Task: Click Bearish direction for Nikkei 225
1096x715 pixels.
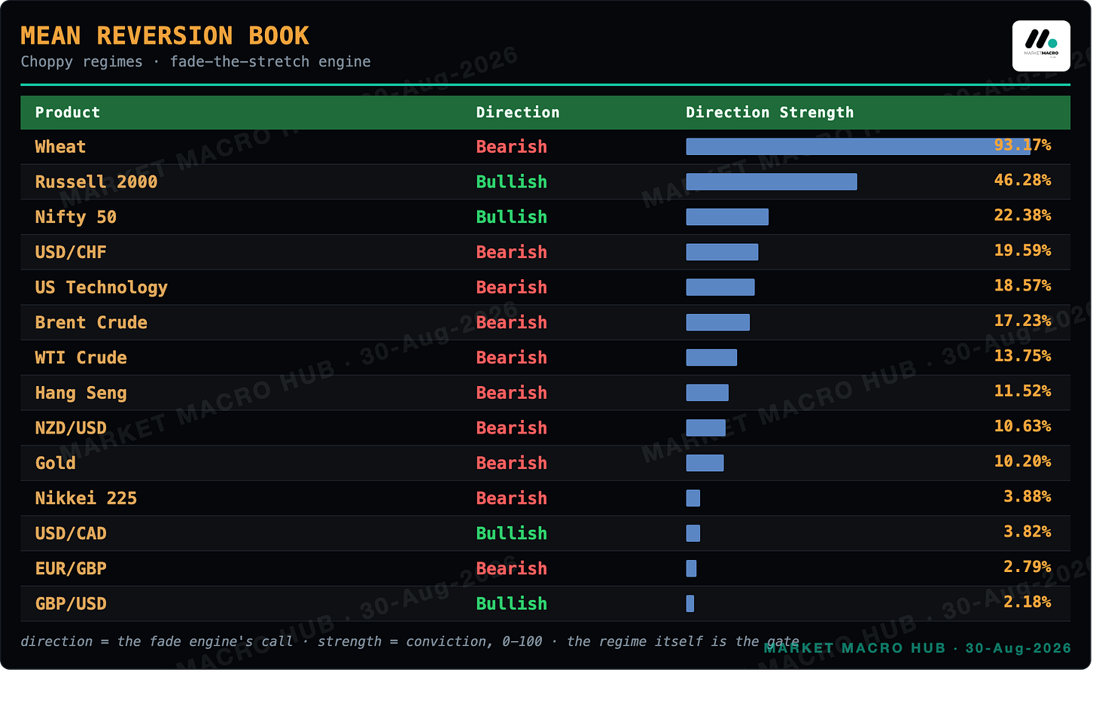Action: tap(512, 498)
